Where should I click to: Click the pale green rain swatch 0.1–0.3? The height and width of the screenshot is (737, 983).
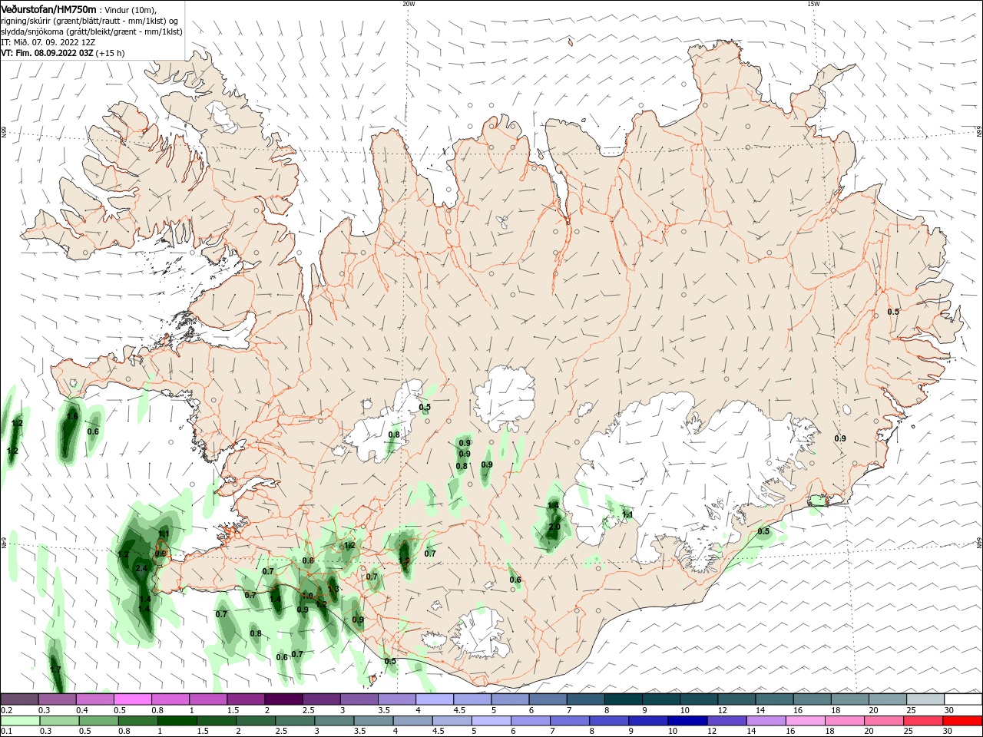(20, 721)
